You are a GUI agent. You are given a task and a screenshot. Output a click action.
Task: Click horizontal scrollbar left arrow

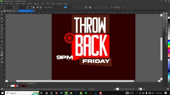coord(6,81)
